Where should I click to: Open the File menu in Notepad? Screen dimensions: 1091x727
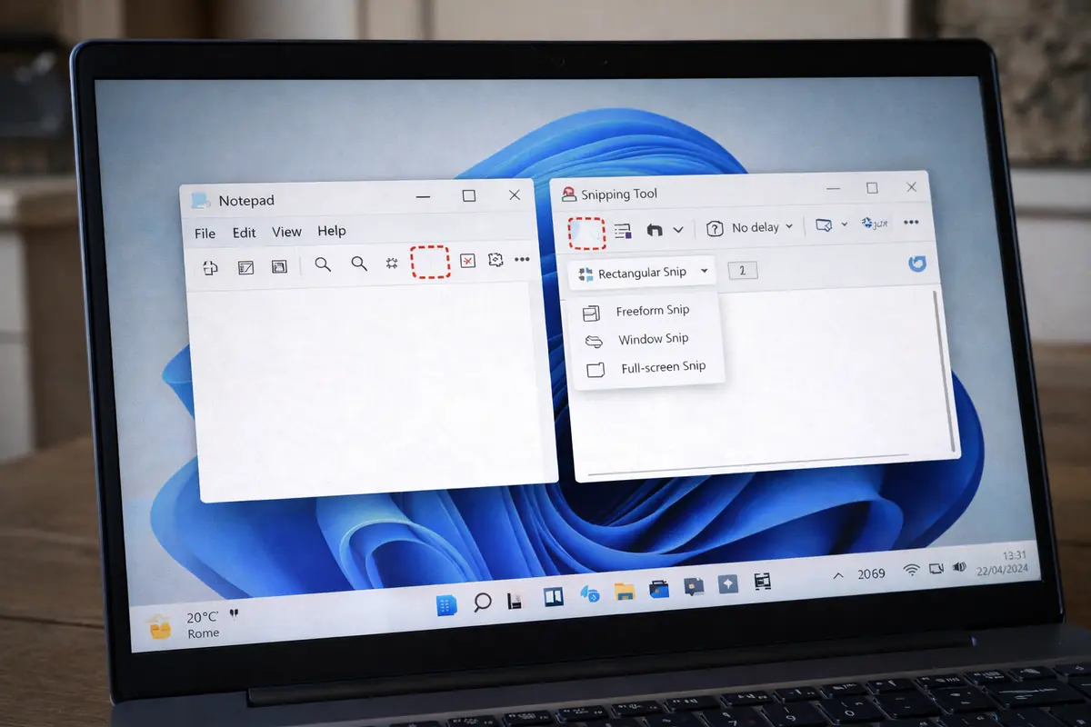click(x=205, y=234)
